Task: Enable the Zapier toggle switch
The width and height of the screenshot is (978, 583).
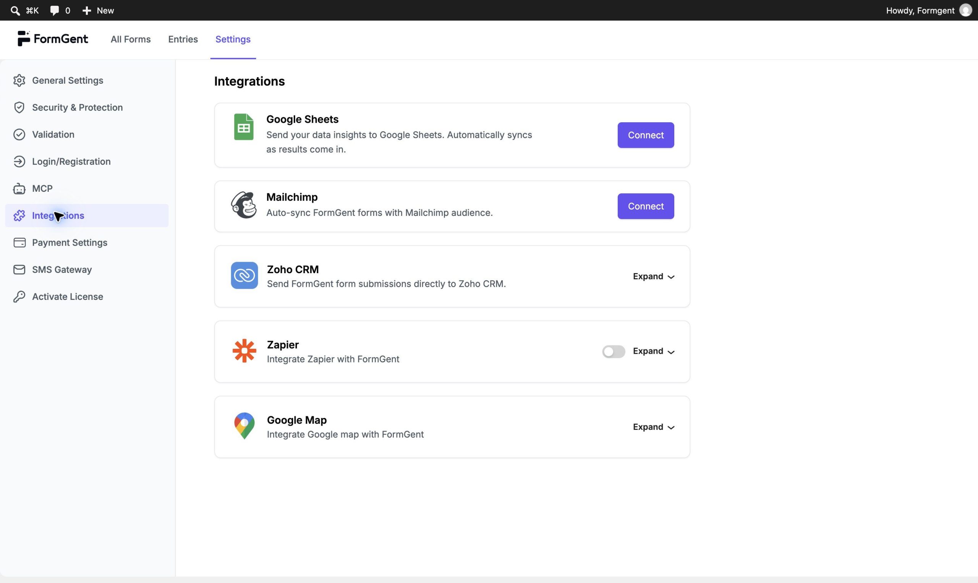Action: 614,351
